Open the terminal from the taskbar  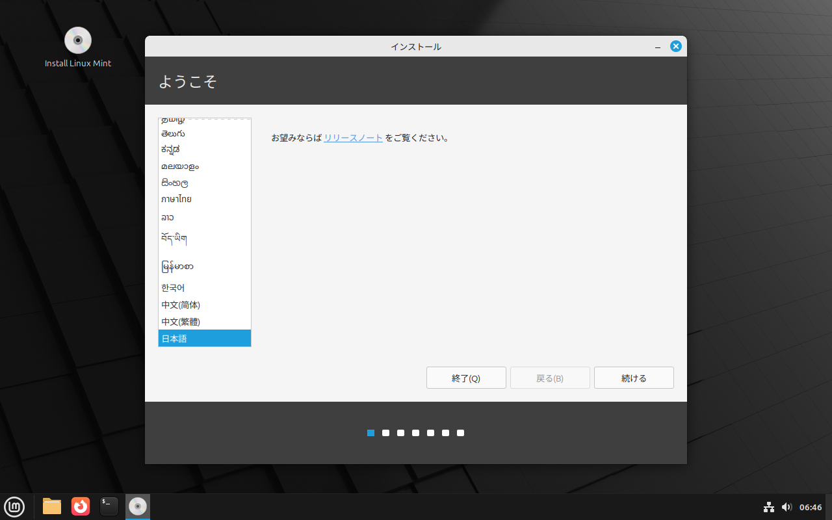[109, 506]
